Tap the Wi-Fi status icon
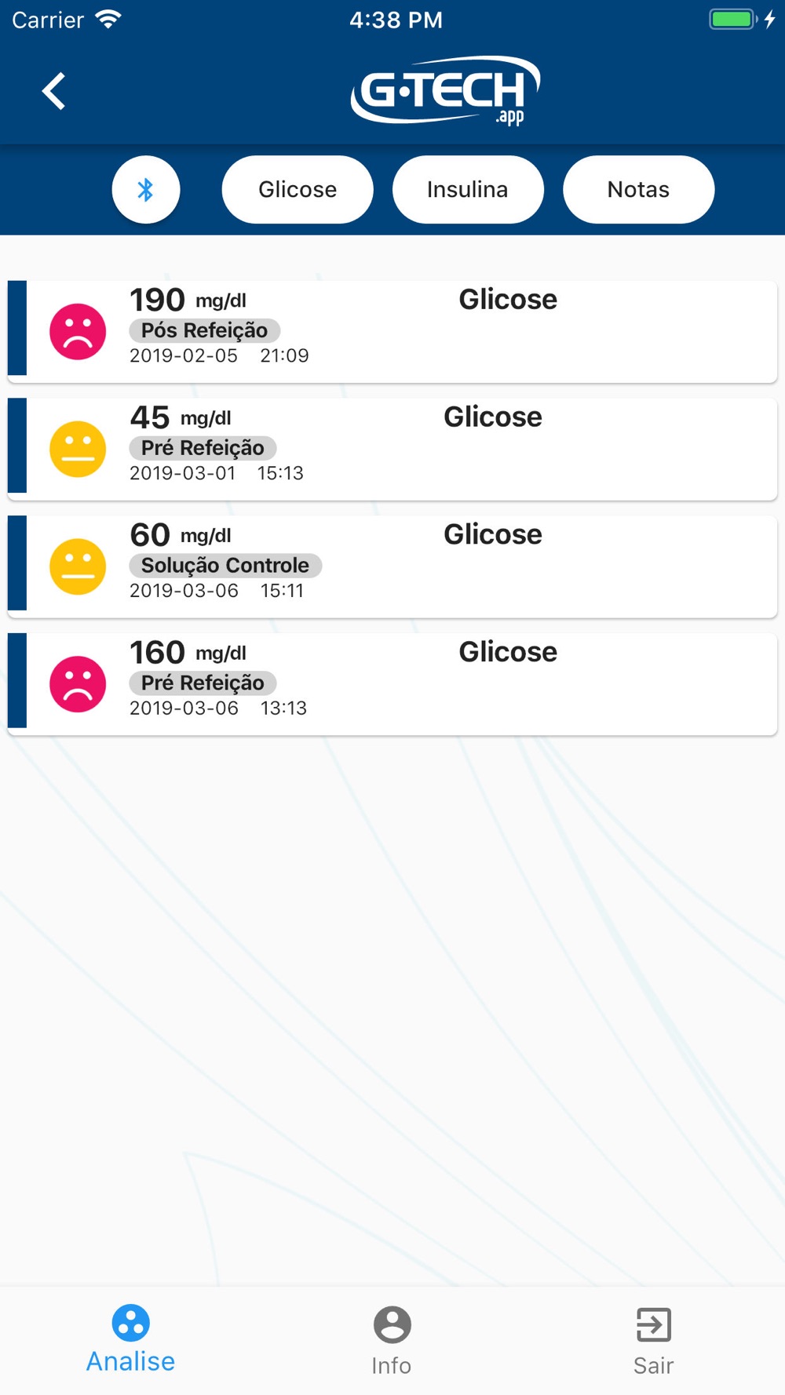The height and width of the screenshot is (1395, 785). tap(108, 20)
